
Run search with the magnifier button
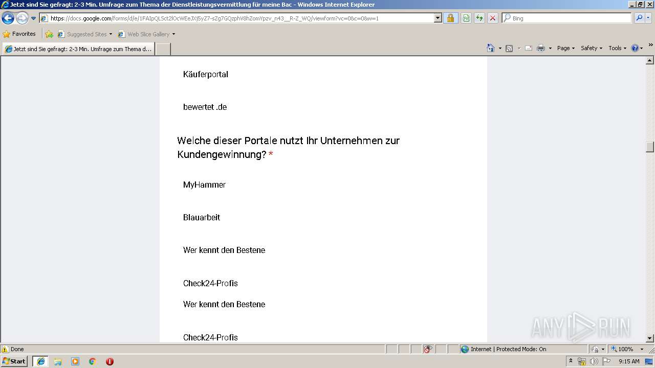(x=639, y=18)
